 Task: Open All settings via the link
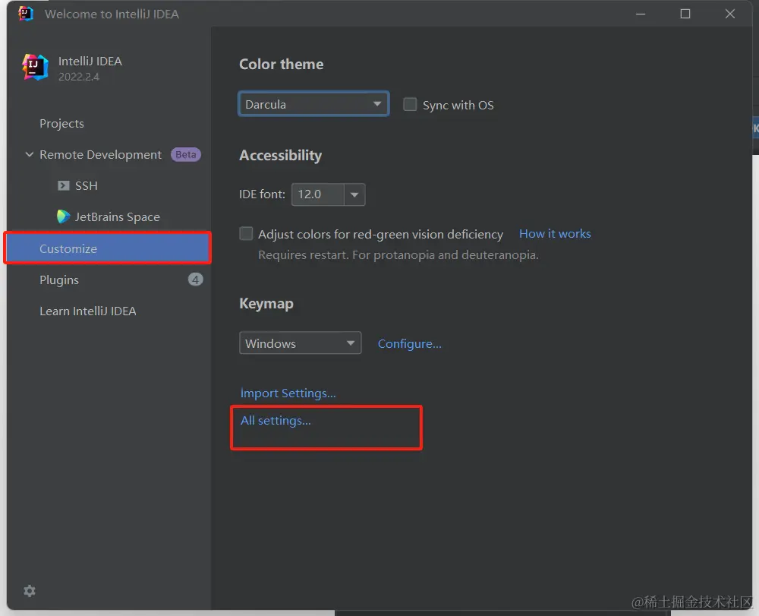(x=276, y=420)
